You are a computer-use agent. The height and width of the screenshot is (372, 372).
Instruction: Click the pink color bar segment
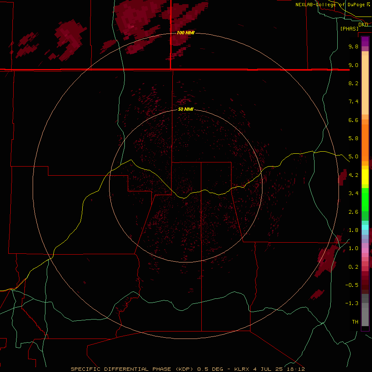tap(365, 250)
